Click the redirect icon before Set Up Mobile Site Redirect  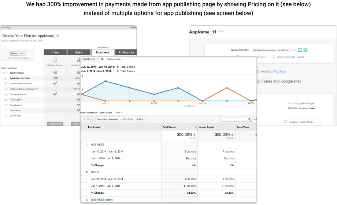coord(273,57)
